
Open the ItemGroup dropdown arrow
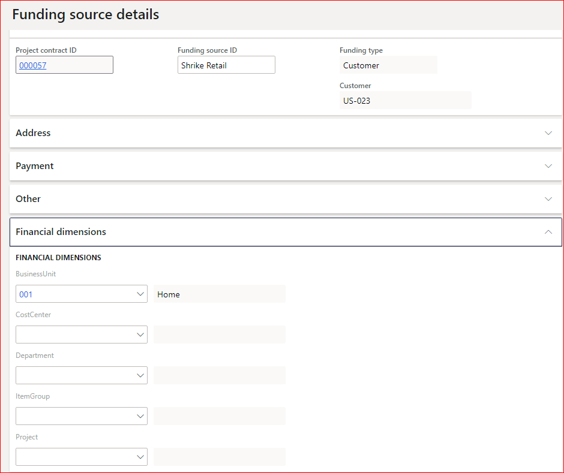[140, 416]
